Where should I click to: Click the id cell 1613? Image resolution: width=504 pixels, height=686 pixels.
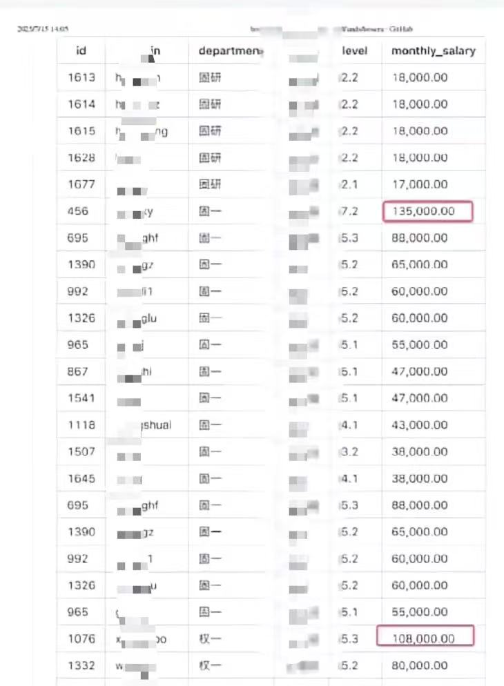tap(81, 78)
